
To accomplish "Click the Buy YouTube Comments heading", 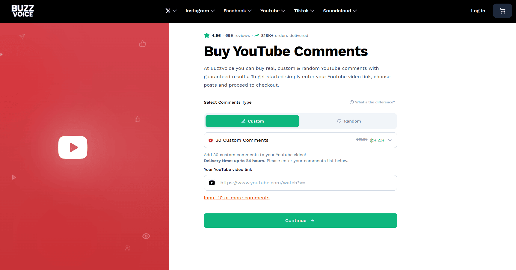I will 286,51.
